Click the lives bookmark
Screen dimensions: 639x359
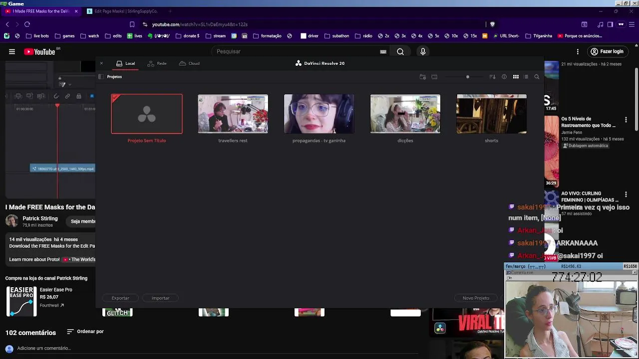pyautogui.click(x=134, y=36)
